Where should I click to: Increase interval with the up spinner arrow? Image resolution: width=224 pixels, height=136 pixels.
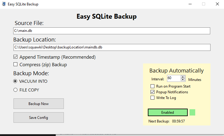click(x=183, y=77)
